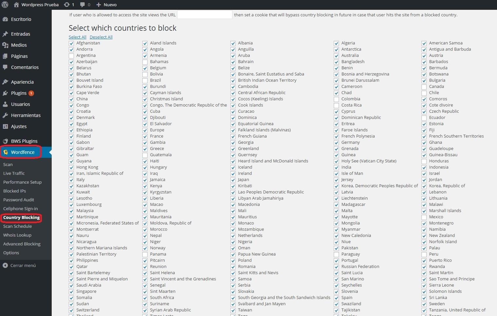The width and height of the screenshot is (497, 316).
Task: Check the Argentina checkbox
Action: [71, 56]
